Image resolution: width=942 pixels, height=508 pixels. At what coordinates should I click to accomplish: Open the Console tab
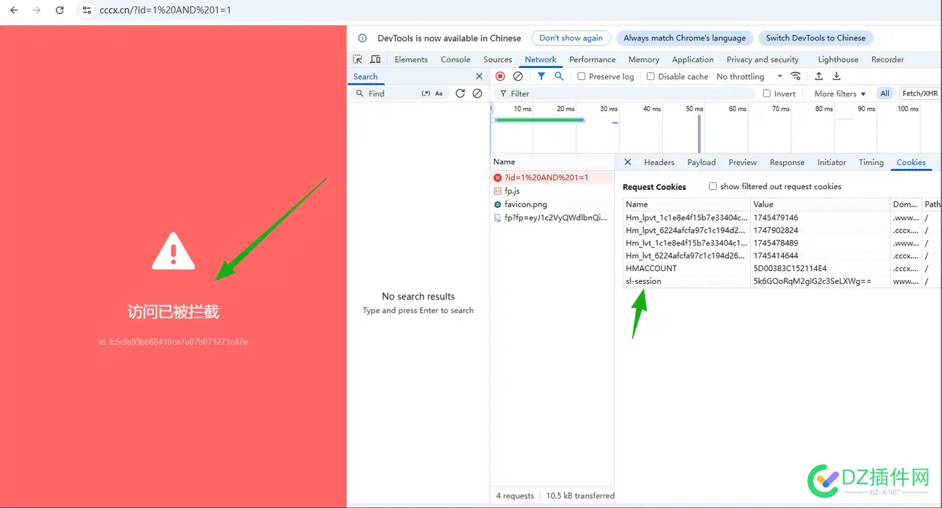point(456,59)
